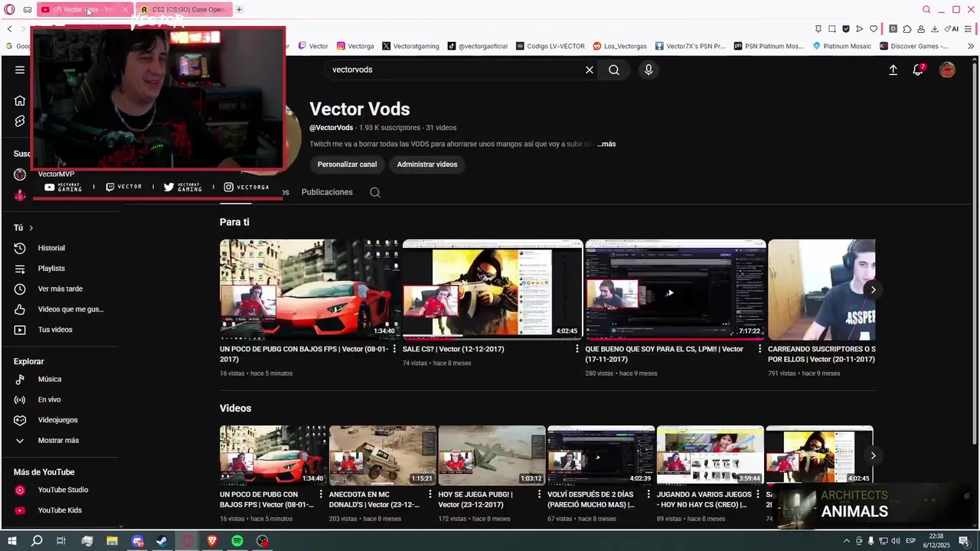Open the Codigo LV-VECTOR bookmark
This screenshot has width=980, height=551.
pyautogui.click(x=550, y=46)
